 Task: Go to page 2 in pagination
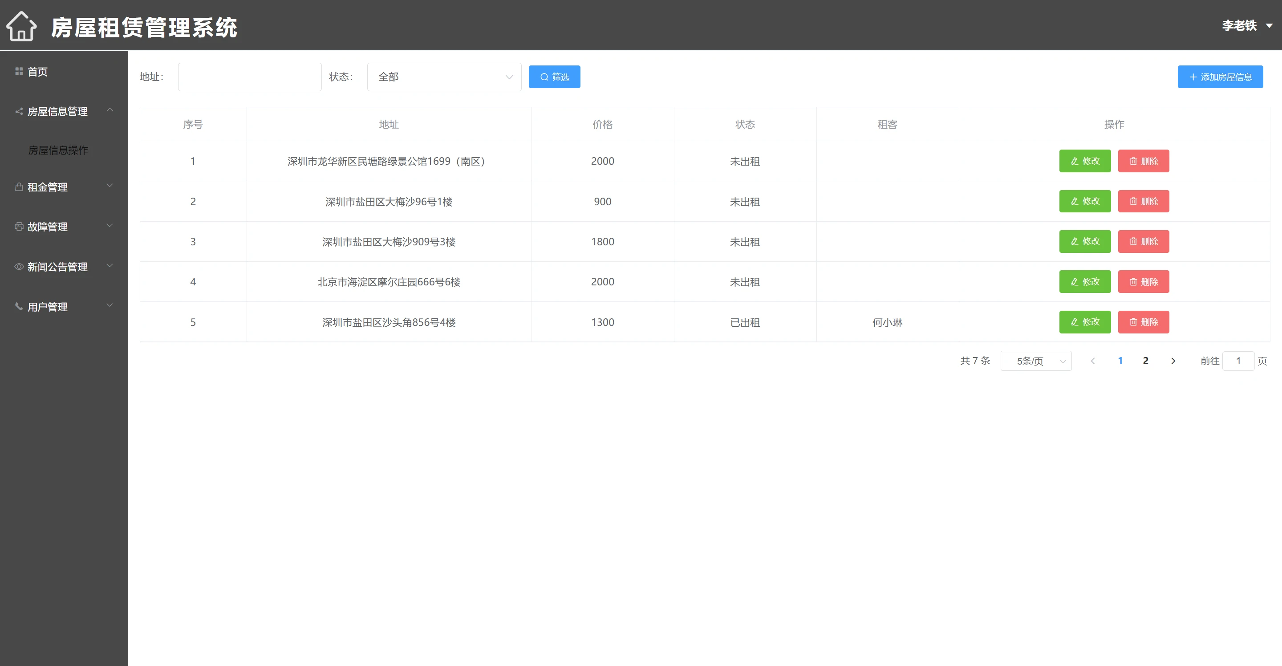[x=1145, y=361]
